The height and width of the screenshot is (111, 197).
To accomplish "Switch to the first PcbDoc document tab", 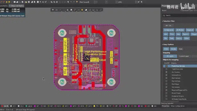I will click(x=4, y=6).
